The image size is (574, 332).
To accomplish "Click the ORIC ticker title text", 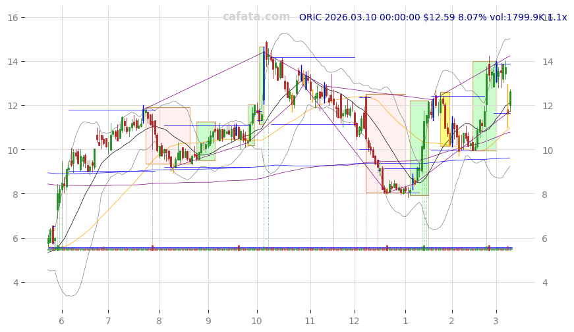I will (432, 17).
